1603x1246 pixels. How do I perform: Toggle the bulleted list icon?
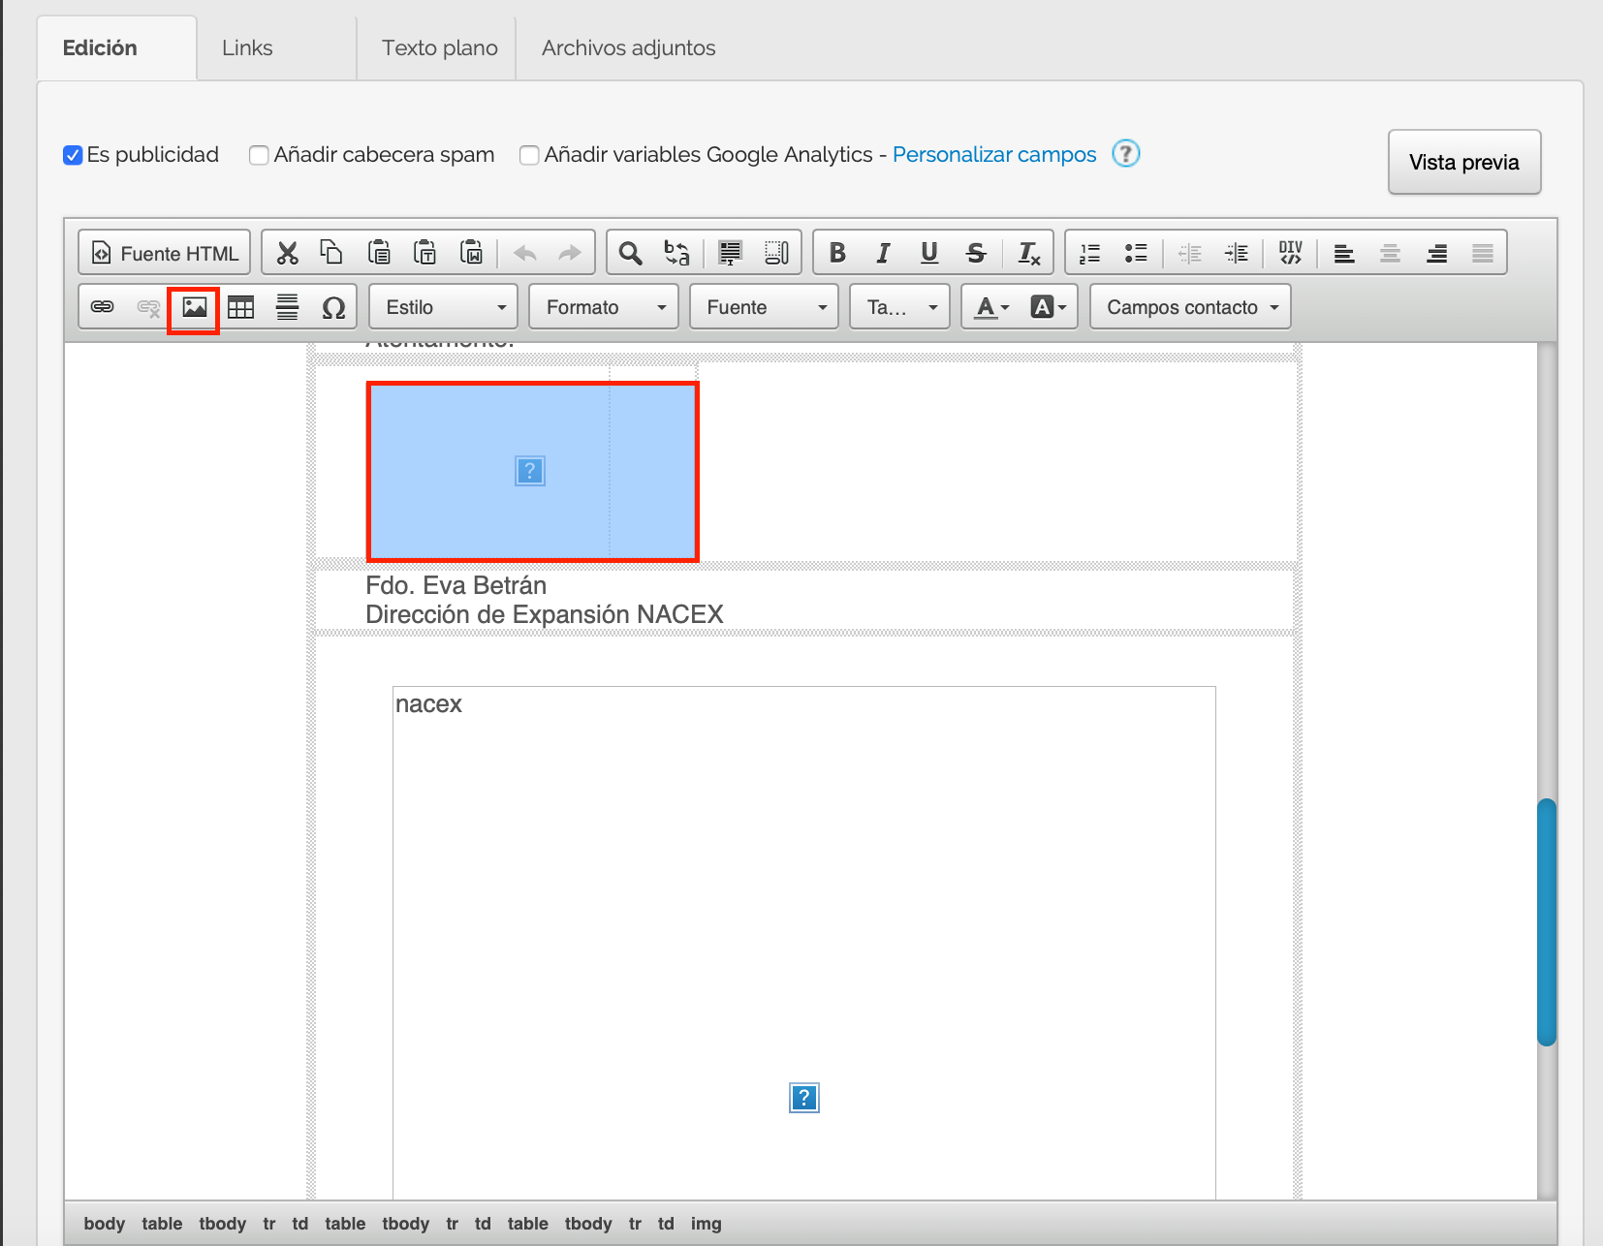[x=1136, y=254]
